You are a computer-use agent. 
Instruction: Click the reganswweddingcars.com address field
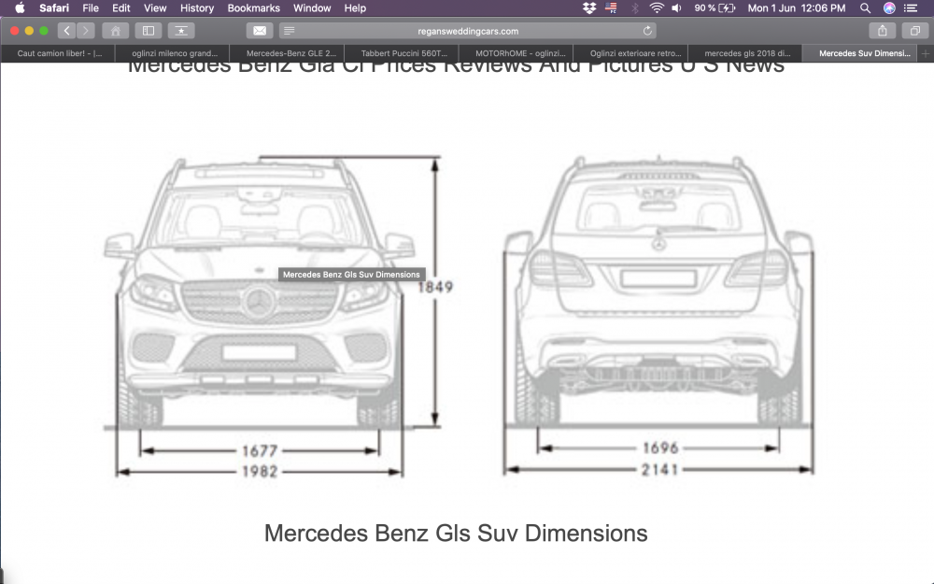click(467, 31)
